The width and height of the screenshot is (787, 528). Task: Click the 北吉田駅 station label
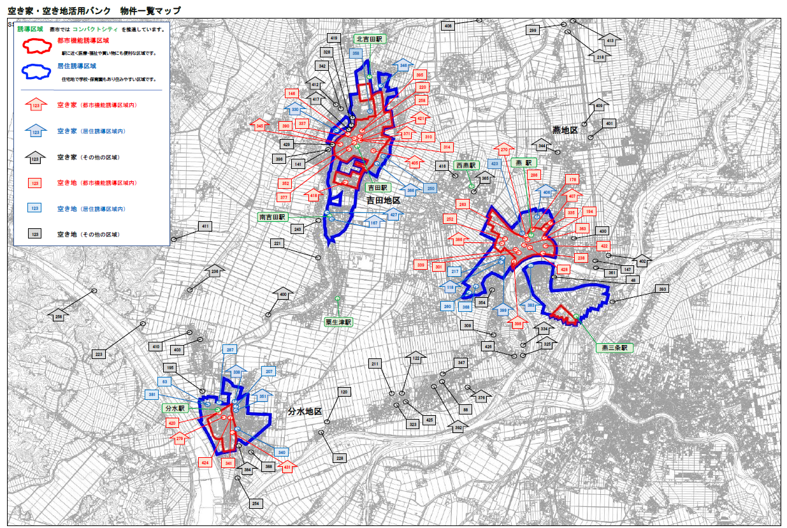[370, 38]
